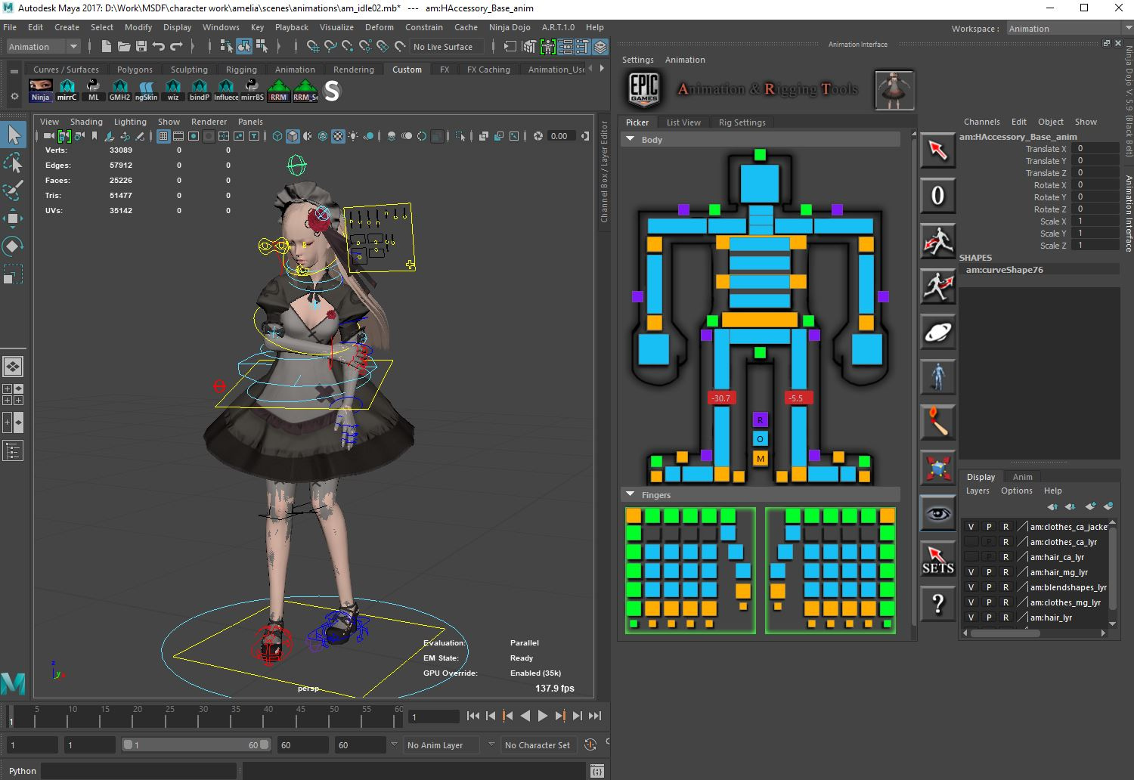Image resolution: width=1134 pixels, height=780 pixels.
Task: Create a new scene from status line
Action: pos(107,47)
